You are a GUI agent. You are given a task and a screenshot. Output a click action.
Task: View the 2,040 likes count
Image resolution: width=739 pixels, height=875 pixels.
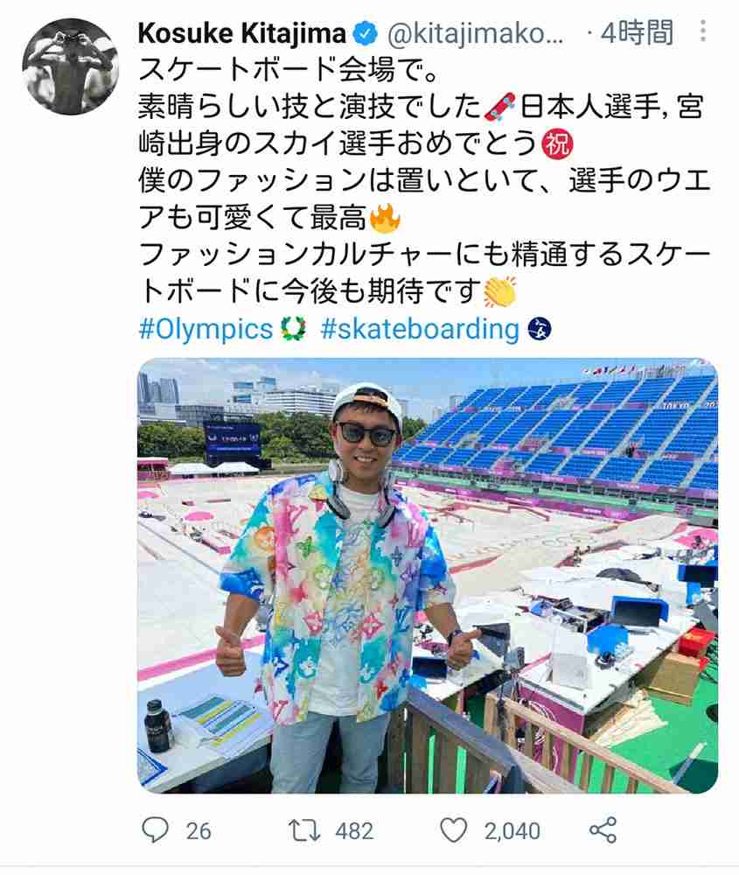512,831
